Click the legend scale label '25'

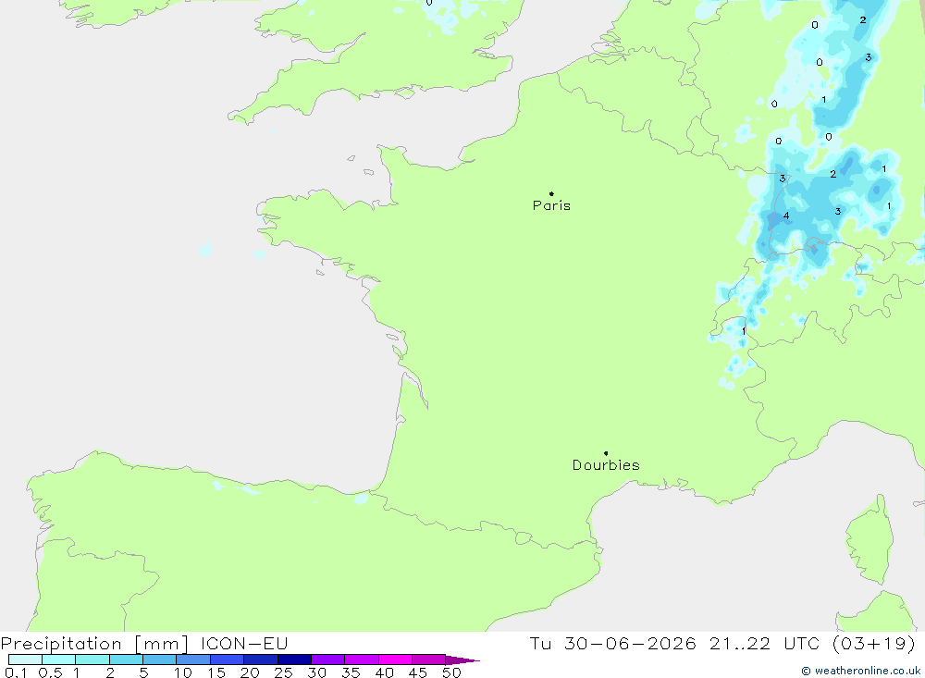point(284,672)
